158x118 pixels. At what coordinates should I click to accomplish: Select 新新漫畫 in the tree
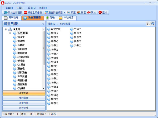(22, 73)
